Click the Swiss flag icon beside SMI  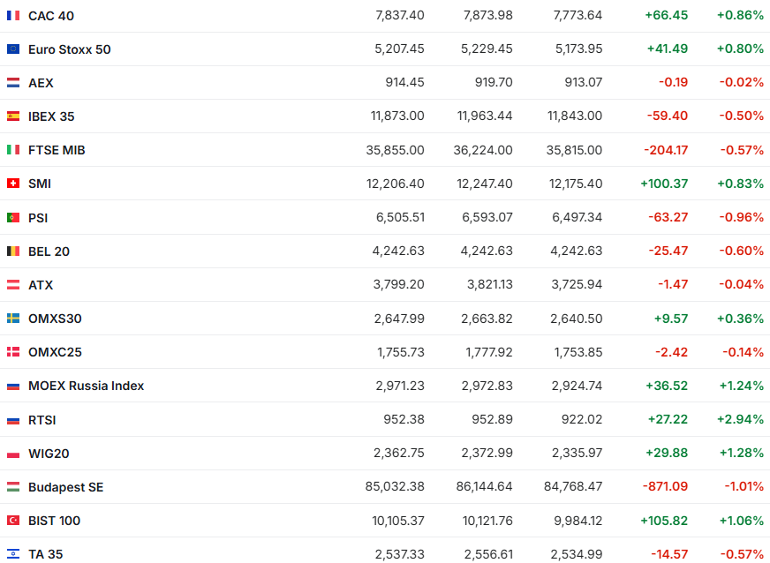tap(13, 184)
